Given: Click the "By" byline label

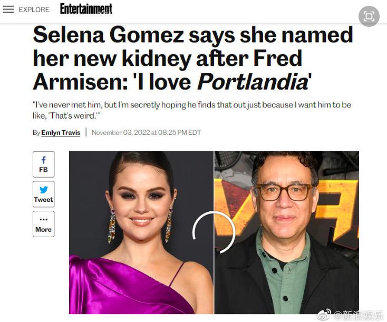Looking at the screenshot, I should point(36,132).
